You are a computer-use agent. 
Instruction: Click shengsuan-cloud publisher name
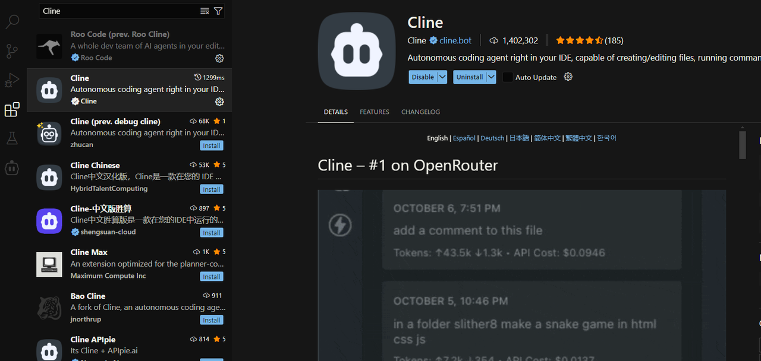pyautogui.click(x=108, y=232)
